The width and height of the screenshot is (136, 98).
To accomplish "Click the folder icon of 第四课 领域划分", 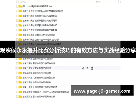I will click(20, 92).
